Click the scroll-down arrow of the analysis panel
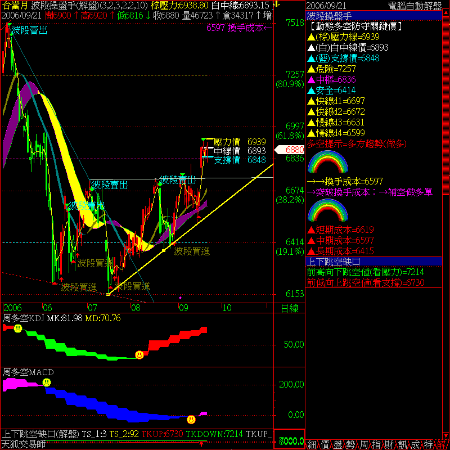450x450 pixels. (445, 435)
